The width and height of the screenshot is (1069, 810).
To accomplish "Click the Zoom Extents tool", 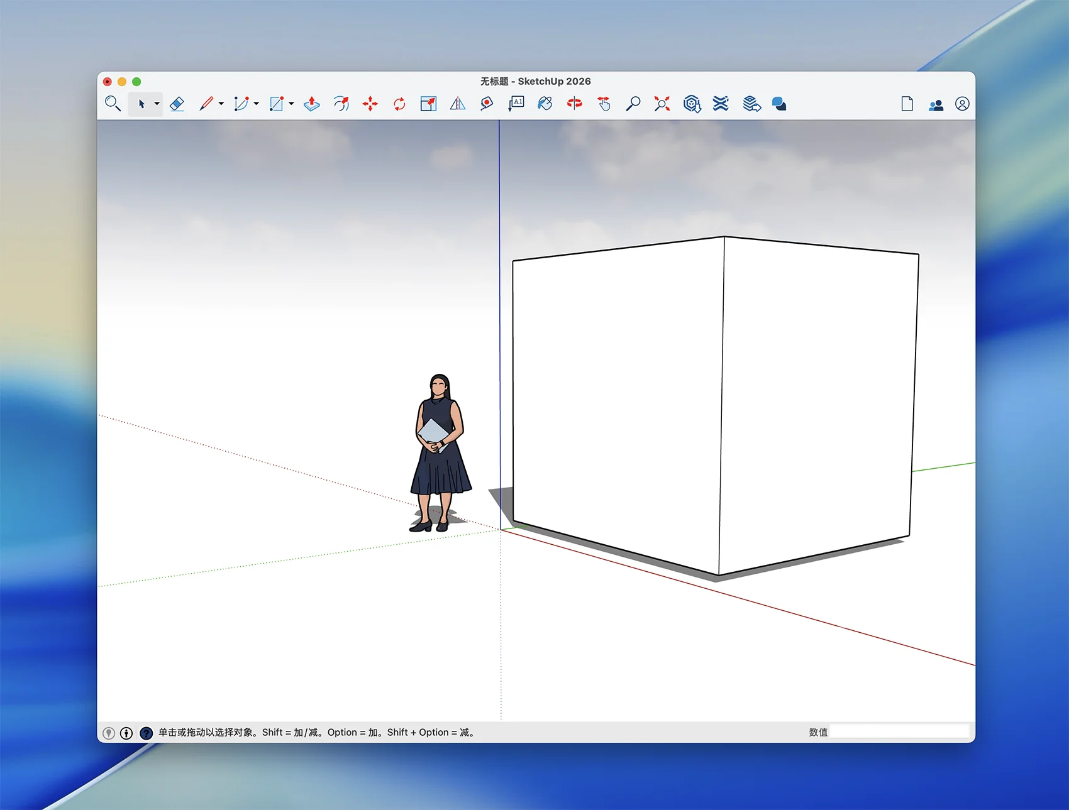I will 662,104.
